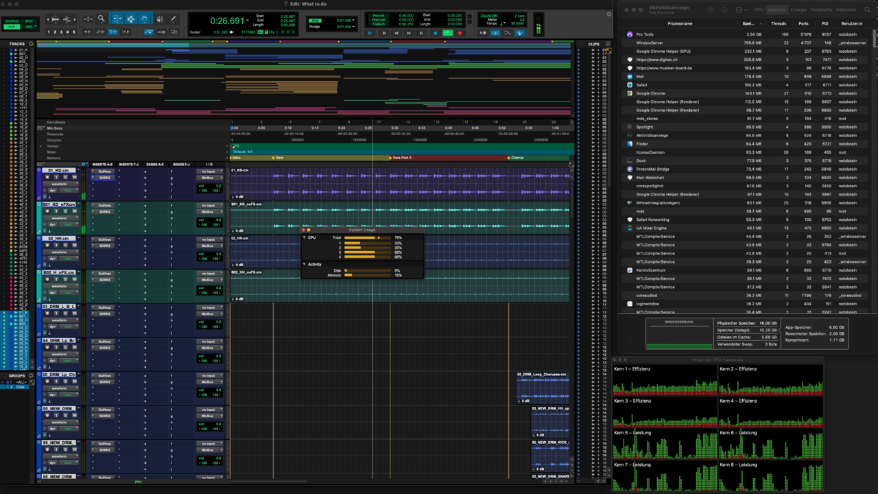Select Google Chrome Helper (GPU) process row
The image size is (878, 494).
[x=746, y=51]
